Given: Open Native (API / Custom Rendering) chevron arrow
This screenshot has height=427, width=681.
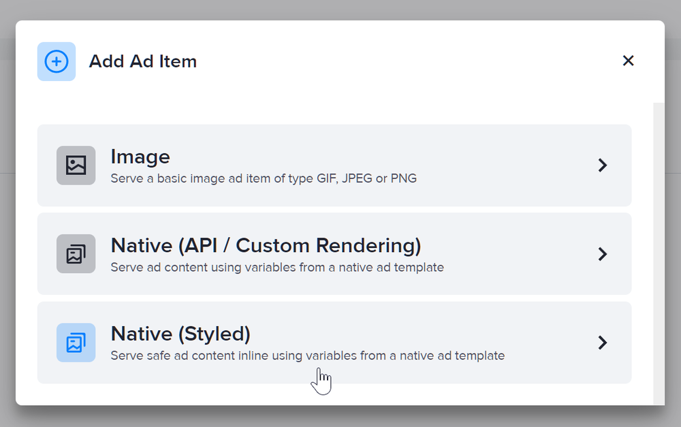Looking at the screenshot, I should (602, 254).
